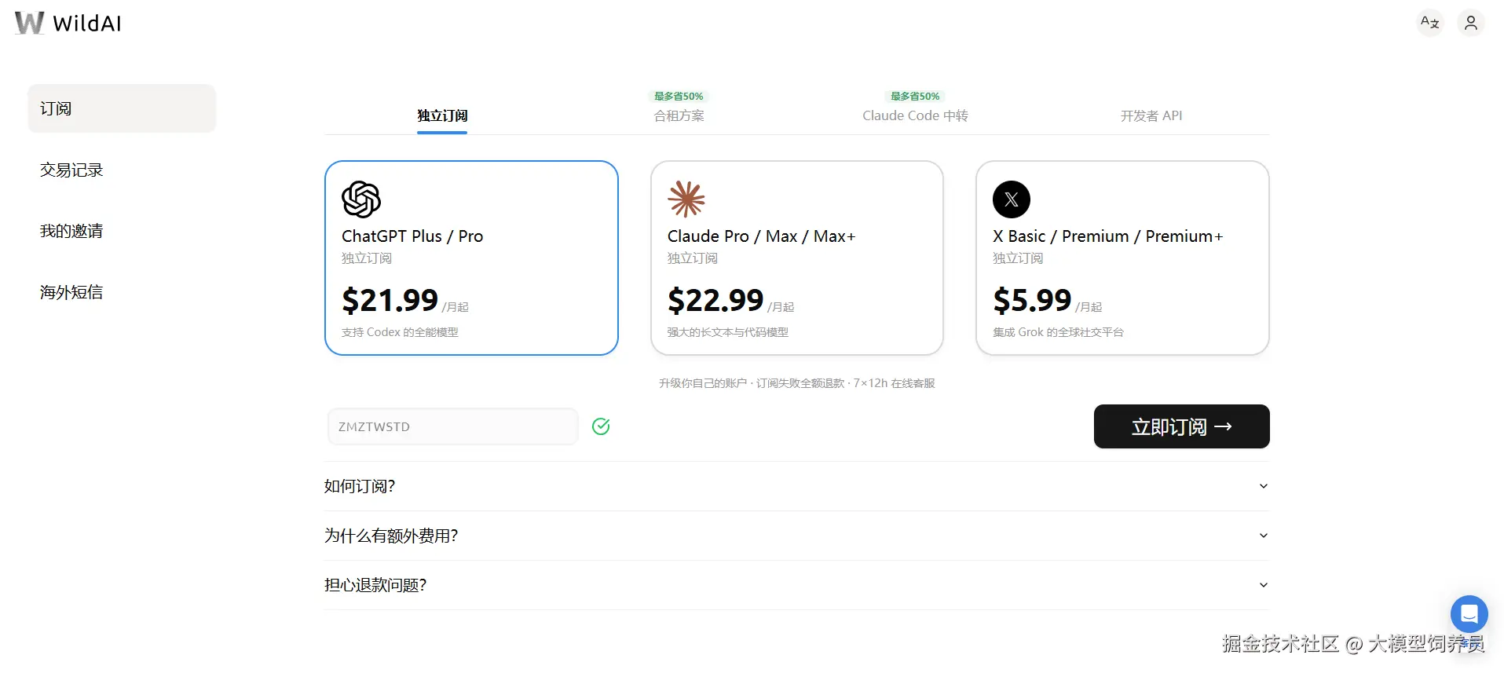The height and width of the screenshot is (673, 1504).
Task: Click the WildAI logo
Action: coord(68,23)
